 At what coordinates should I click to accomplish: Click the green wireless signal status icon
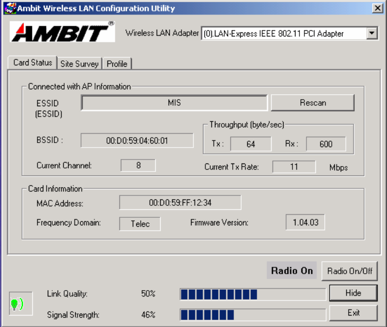click(x=21, y=304)
